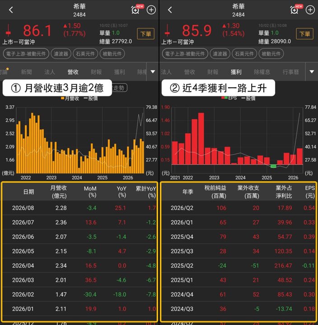The image size is (318, 325).
Task: Go back using right panel back arrow
Action: pos(170,10)
